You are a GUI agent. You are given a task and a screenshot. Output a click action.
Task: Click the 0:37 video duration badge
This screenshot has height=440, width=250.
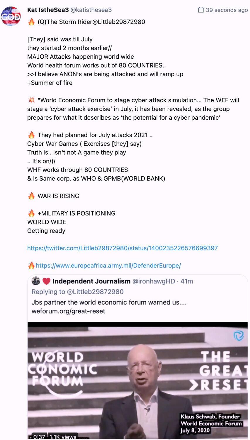39,436
